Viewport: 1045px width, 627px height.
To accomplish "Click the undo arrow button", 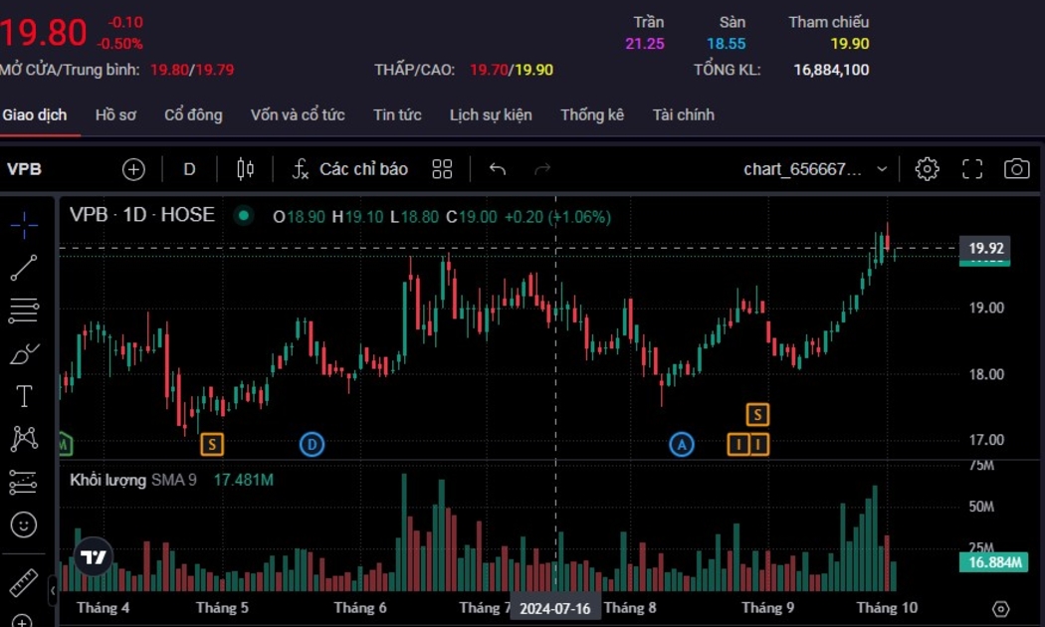I will point(498,169).
